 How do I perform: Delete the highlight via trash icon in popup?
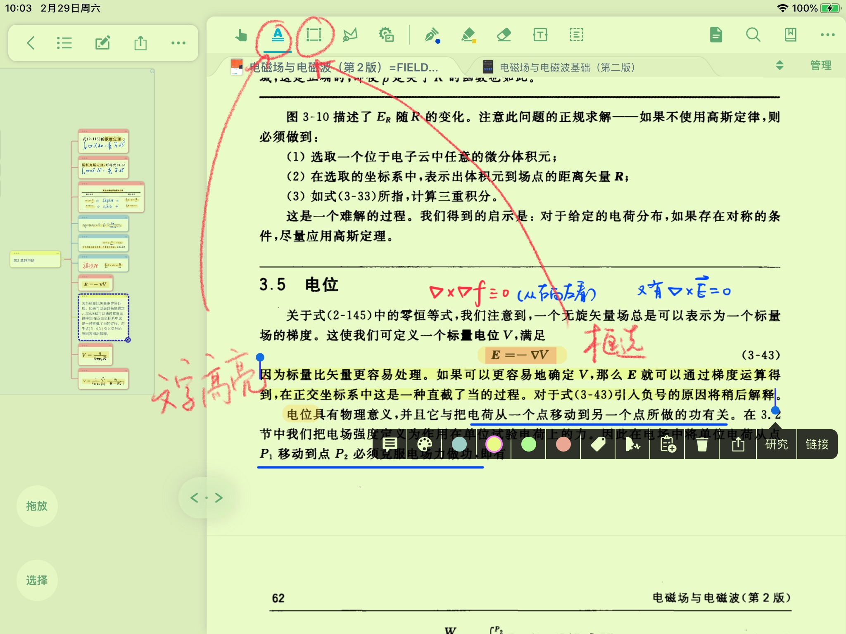click(x=702, y=444)
